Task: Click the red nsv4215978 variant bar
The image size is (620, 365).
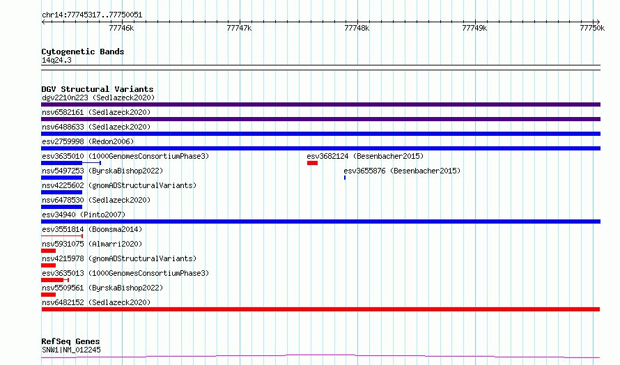Action: pos(48,265)
